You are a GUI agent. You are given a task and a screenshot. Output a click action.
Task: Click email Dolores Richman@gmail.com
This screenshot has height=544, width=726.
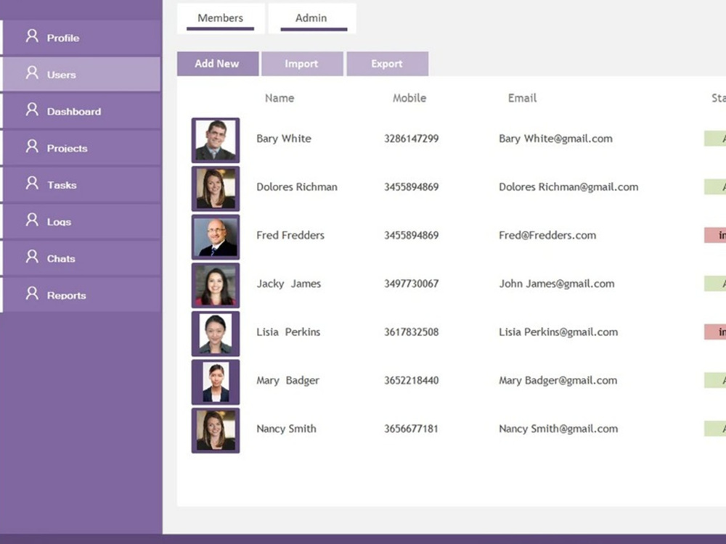[x=568, y=187]
